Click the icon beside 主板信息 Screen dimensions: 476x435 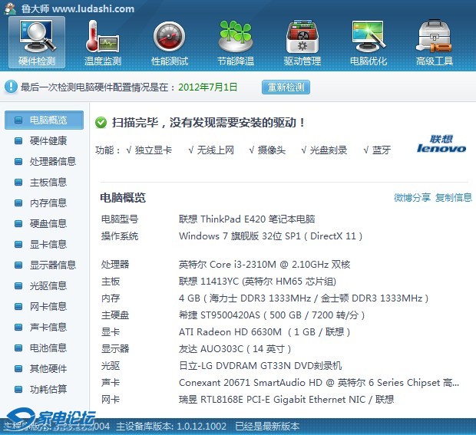coord(18,183)
